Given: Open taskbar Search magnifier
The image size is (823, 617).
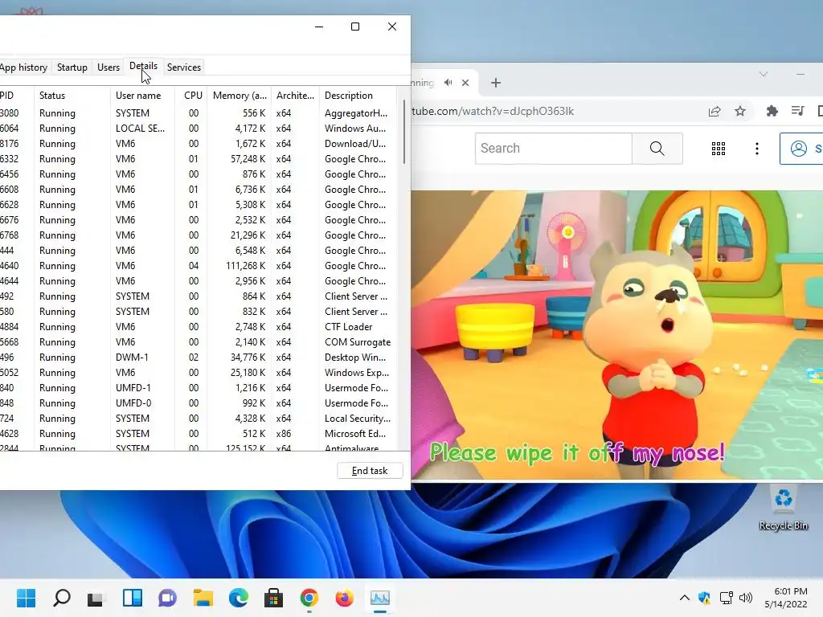Looking at the screenshot, I should 61,598.
